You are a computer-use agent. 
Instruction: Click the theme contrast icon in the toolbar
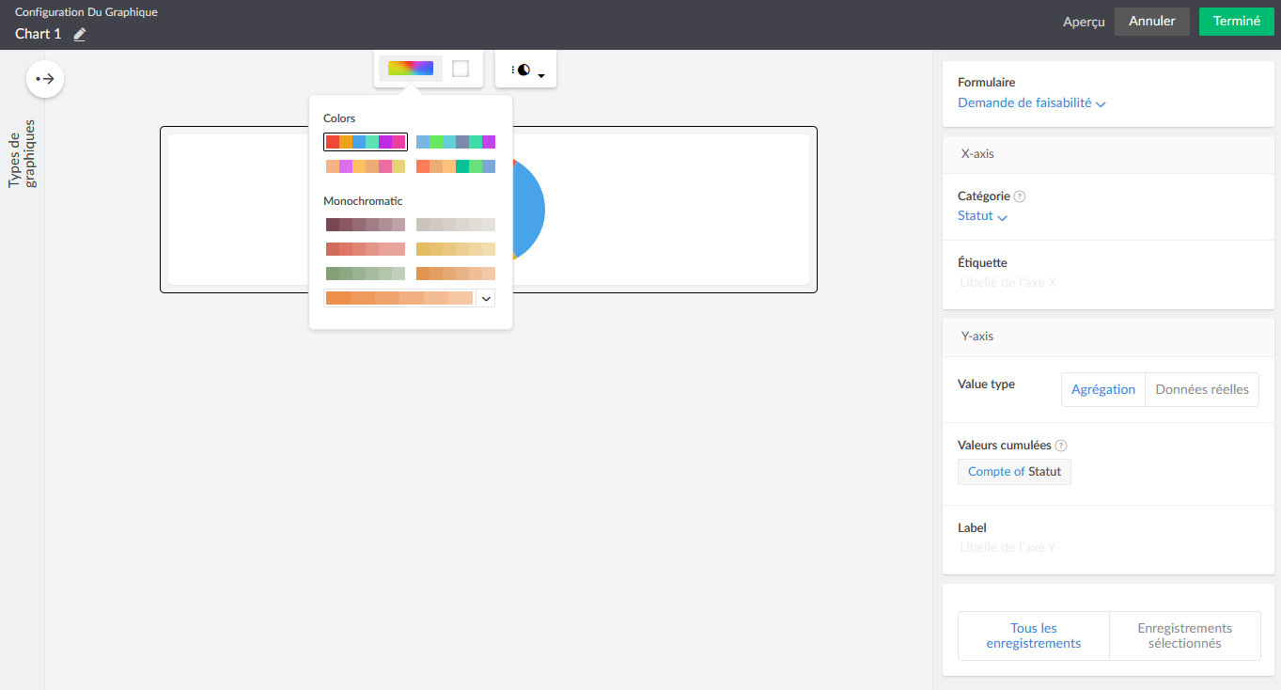(x=521, y=68)
